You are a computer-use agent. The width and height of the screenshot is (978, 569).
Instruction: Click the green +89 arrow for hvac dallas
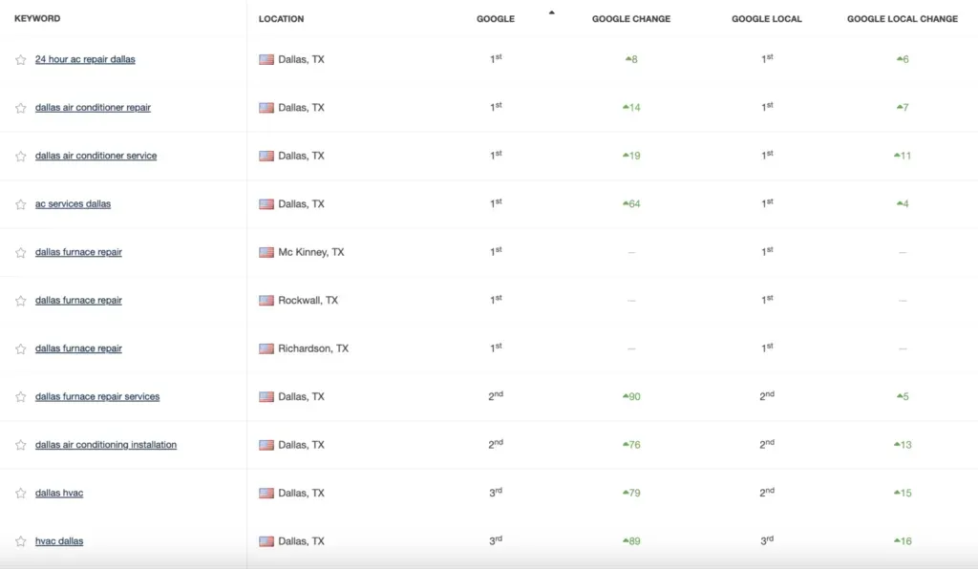pos(632,540)
